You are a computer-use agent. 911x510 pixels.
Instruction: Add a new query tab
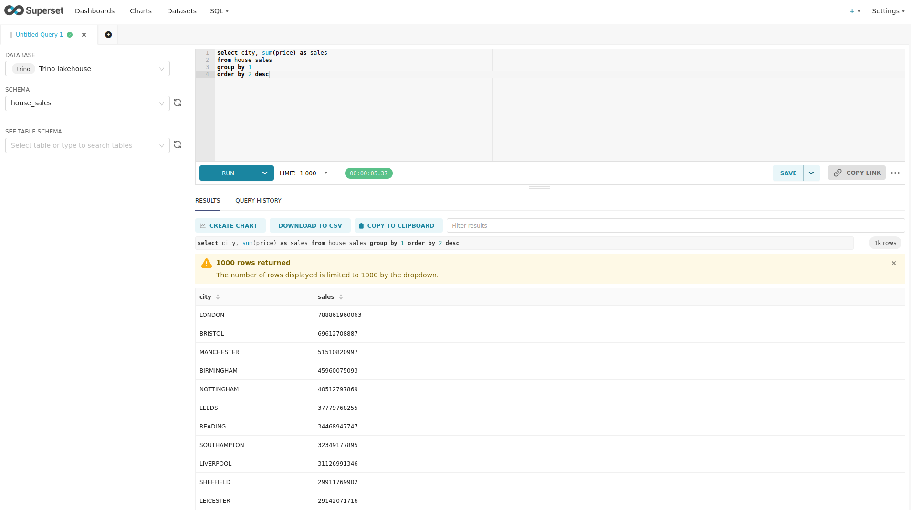pyautogui.click(x=108, y=35)
